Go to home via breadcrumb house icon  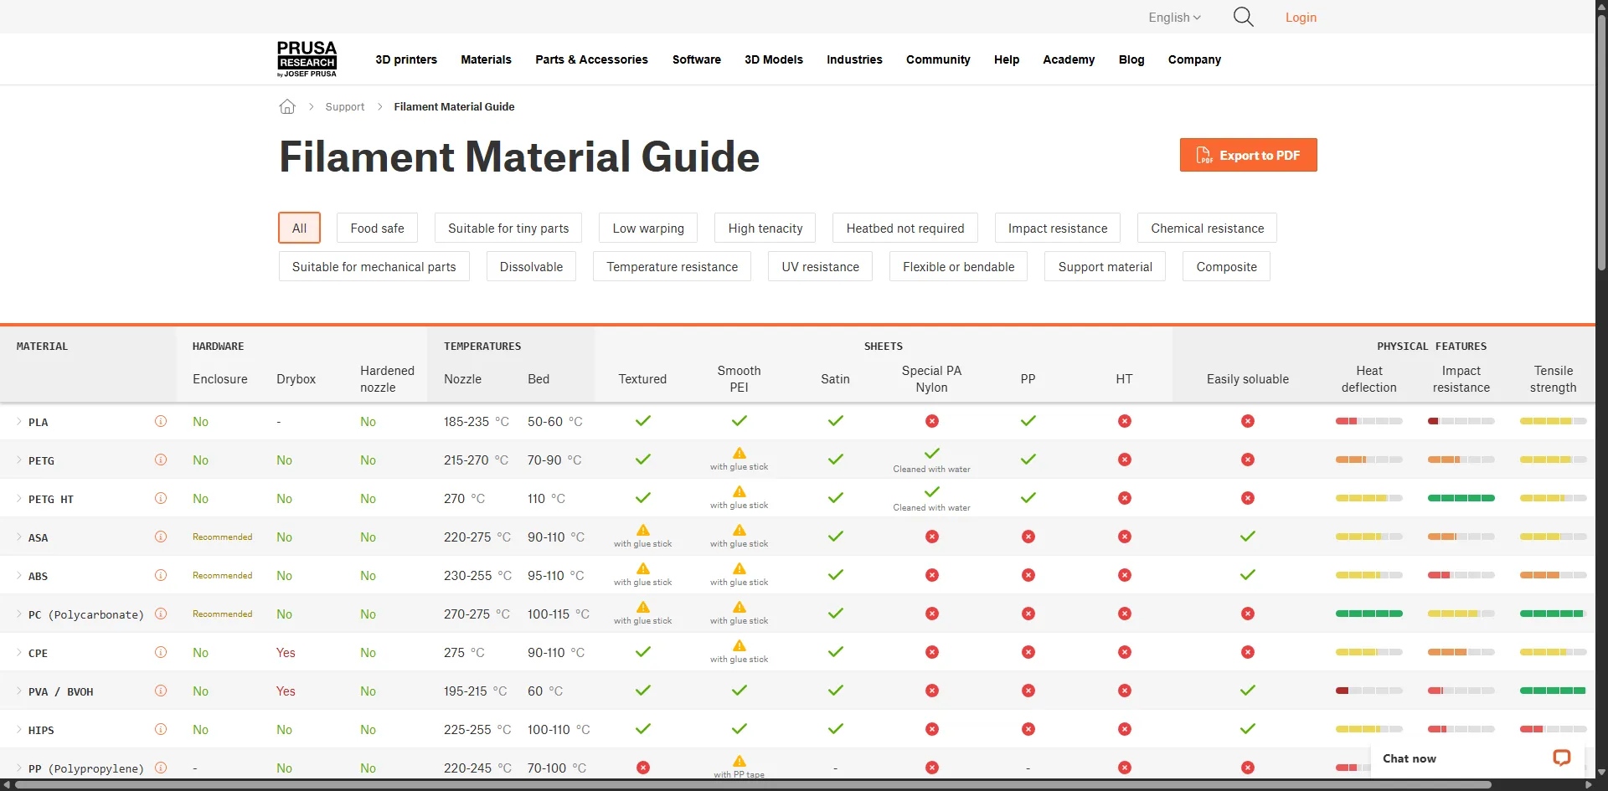(x=287, y=106)
